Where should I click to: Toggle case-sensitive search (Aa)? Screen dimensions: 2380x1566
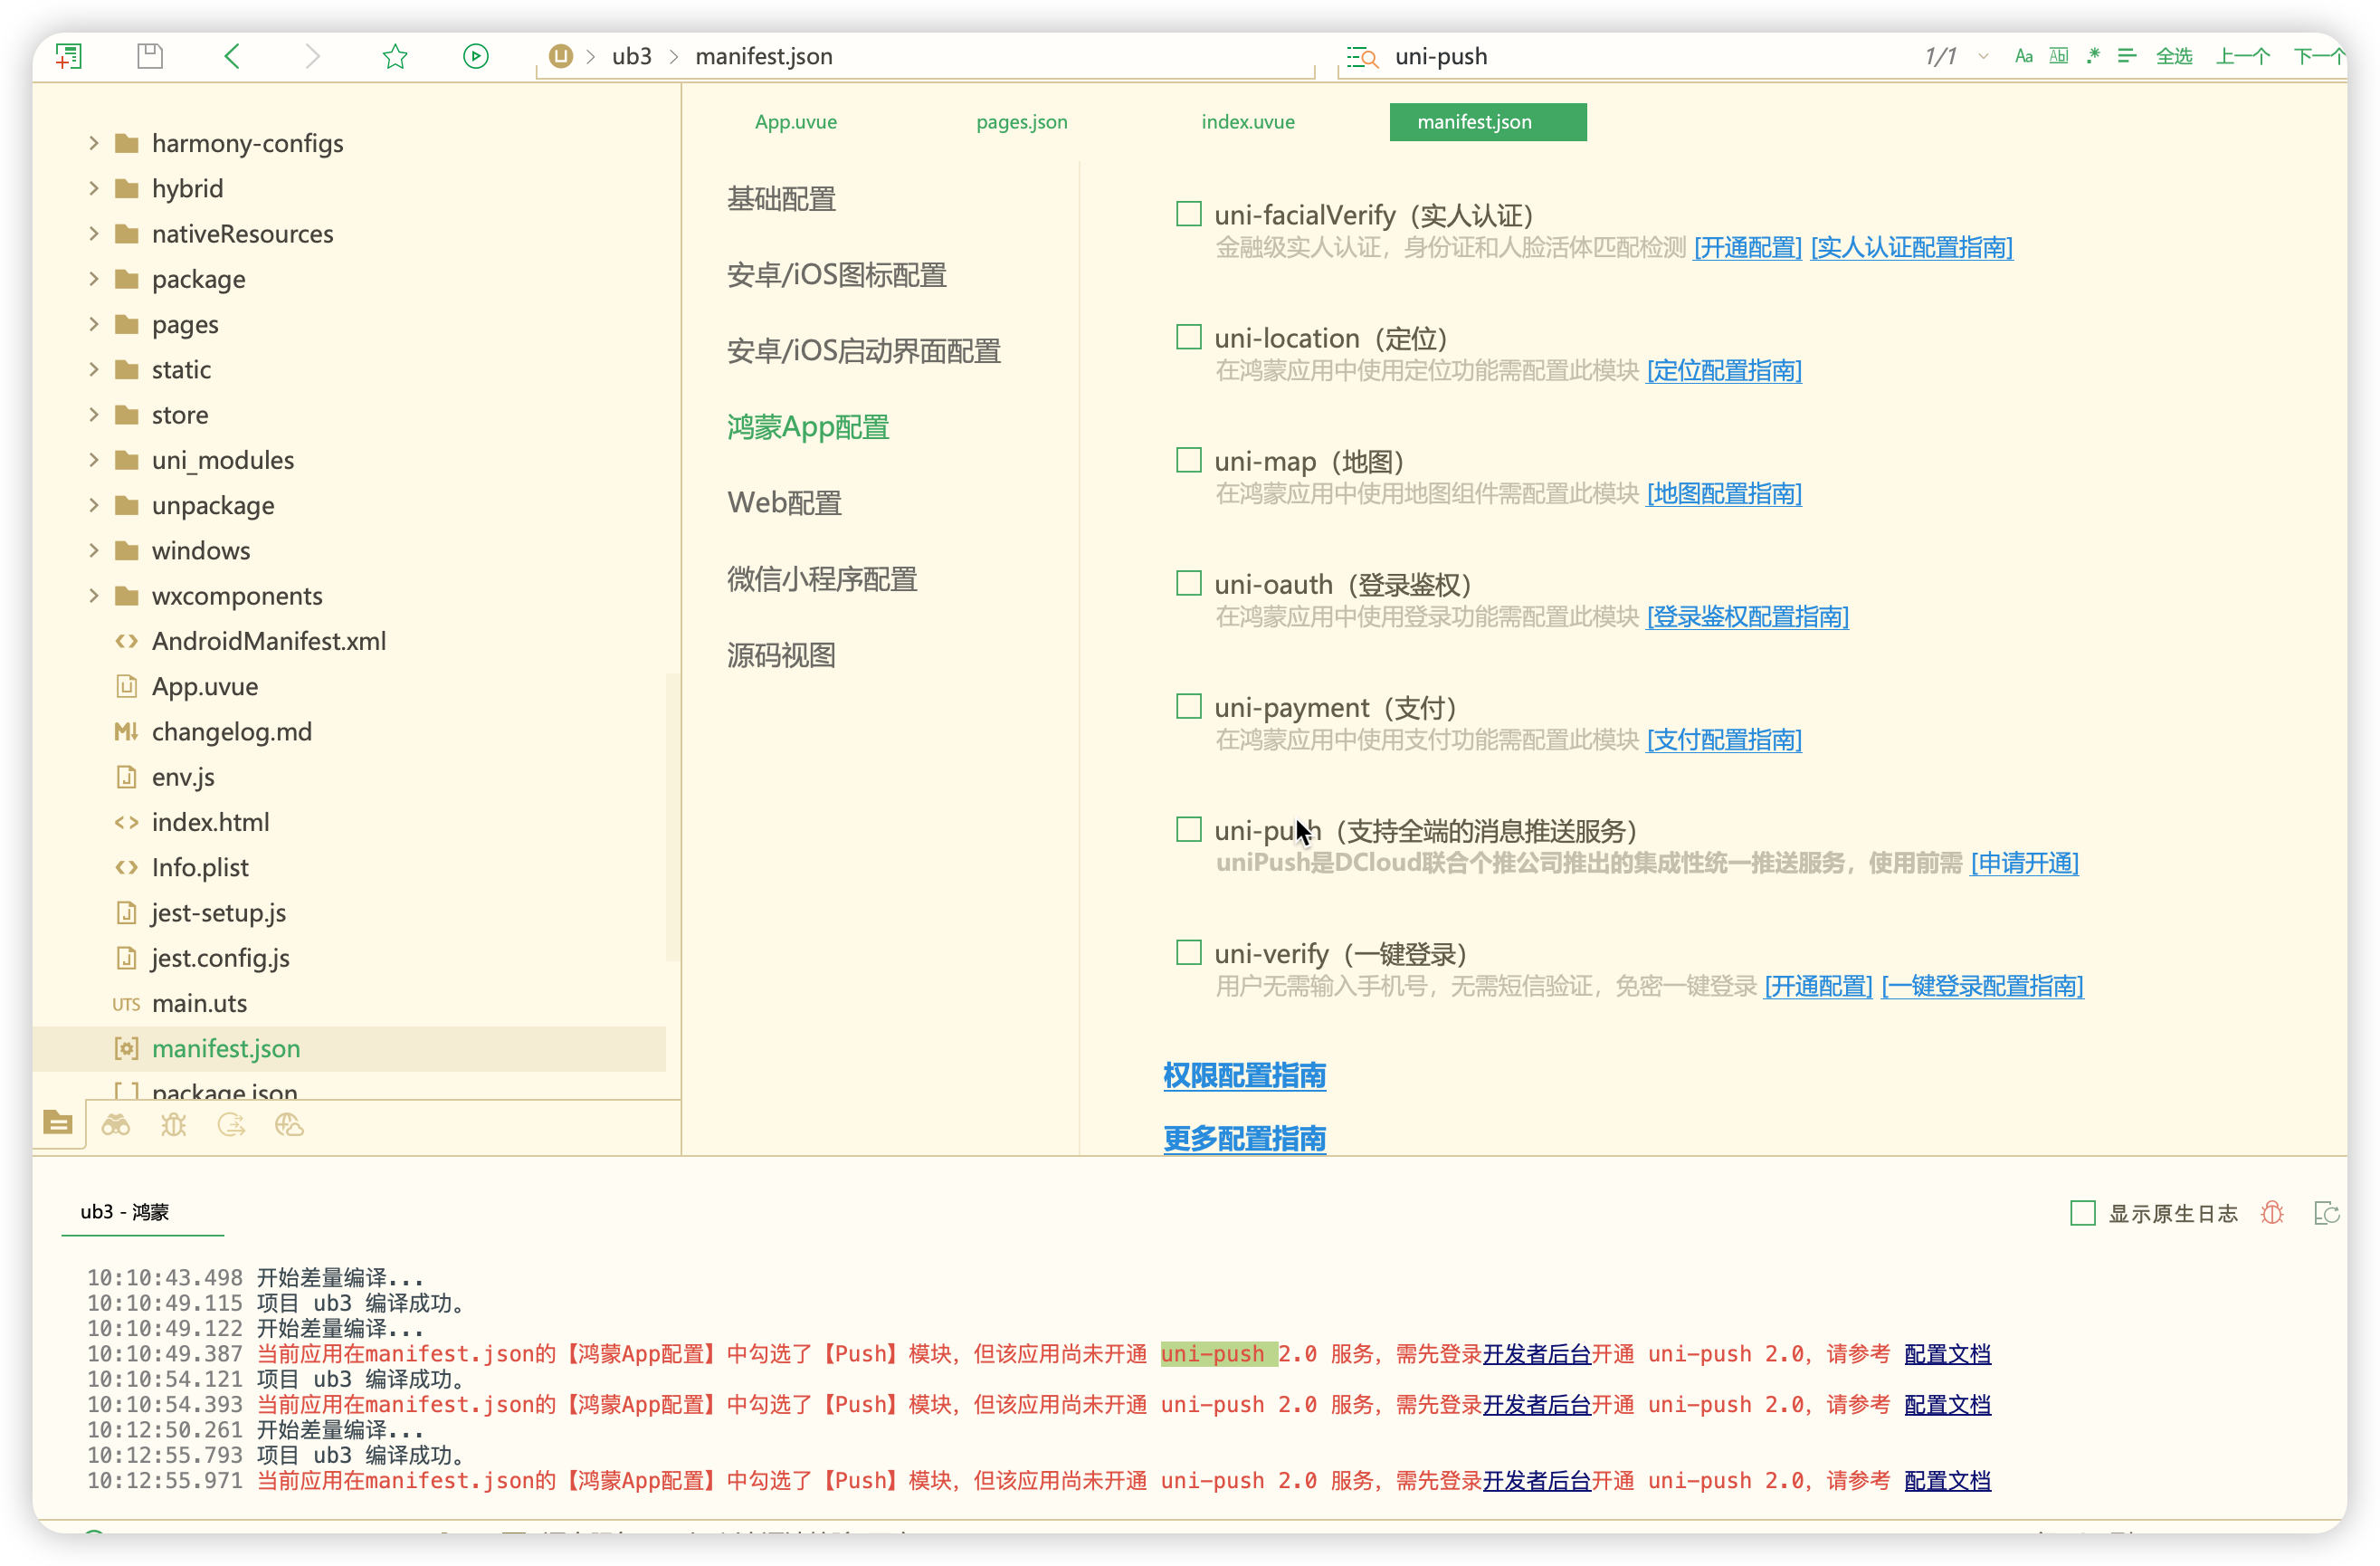[2023, 56]
